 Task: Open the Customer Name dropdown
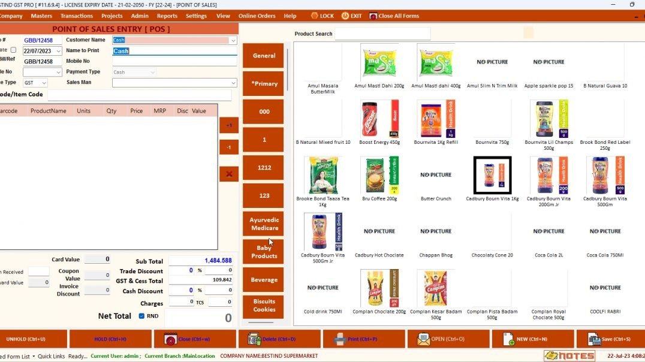pos(233,40)
